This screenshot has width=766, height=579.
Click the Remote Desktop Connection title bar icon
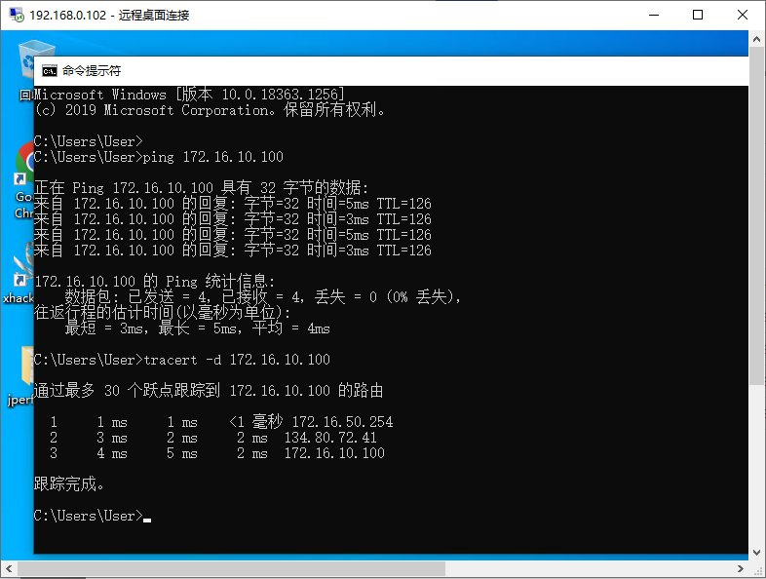17,15
